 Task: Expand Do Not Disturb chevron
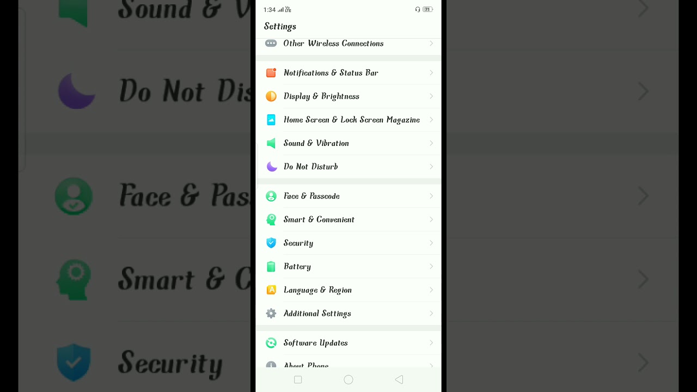point(431,167)
